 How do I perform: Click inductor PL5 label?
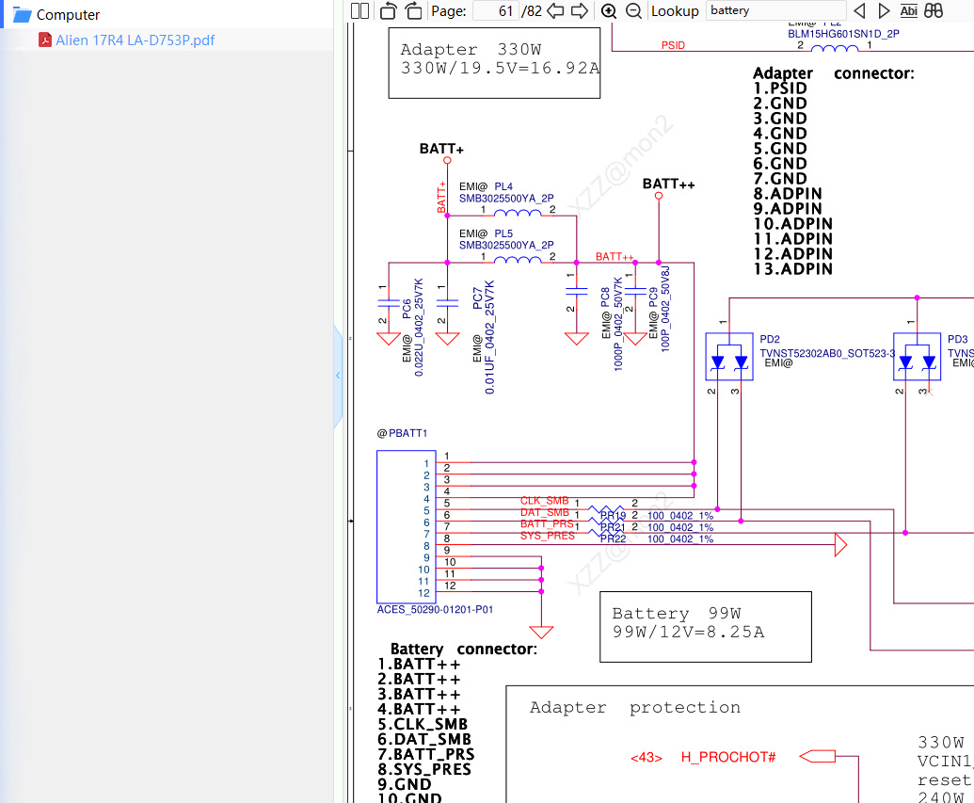click(503, 233)
